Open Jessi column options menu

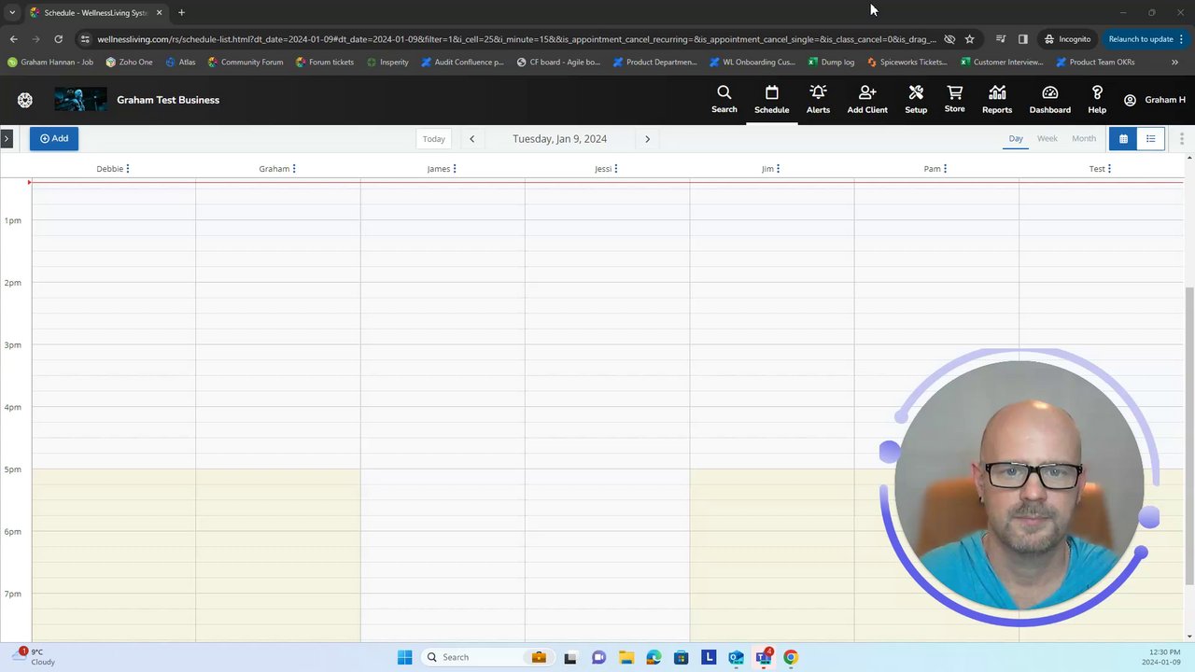[616, 169]
